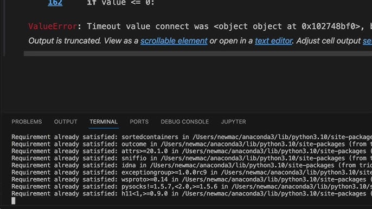Viewport: 372px width, 209px height.
Task: Open output in a text editor link
Action: 273,41
